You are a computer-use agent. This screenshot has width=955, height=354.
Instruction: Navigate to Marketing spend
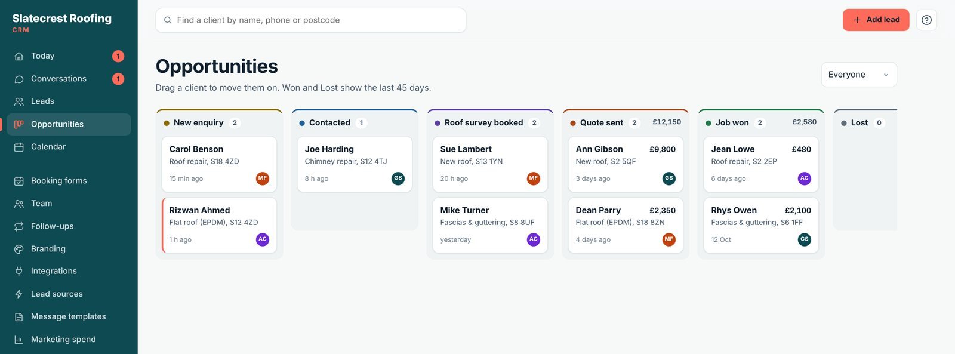click(69, 340)
